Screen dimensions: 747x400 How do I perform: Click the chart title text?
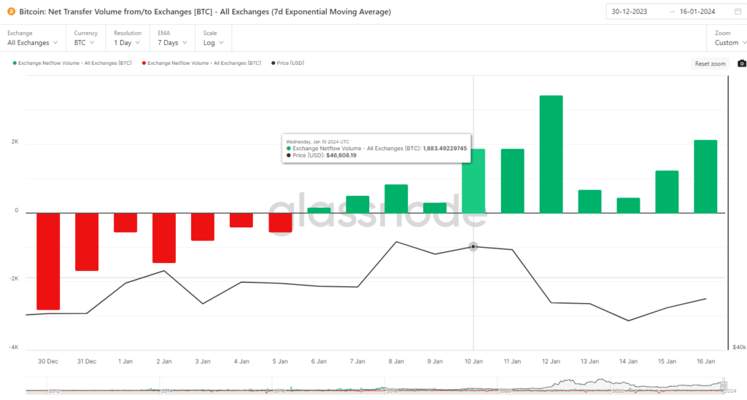coord(205,12)
